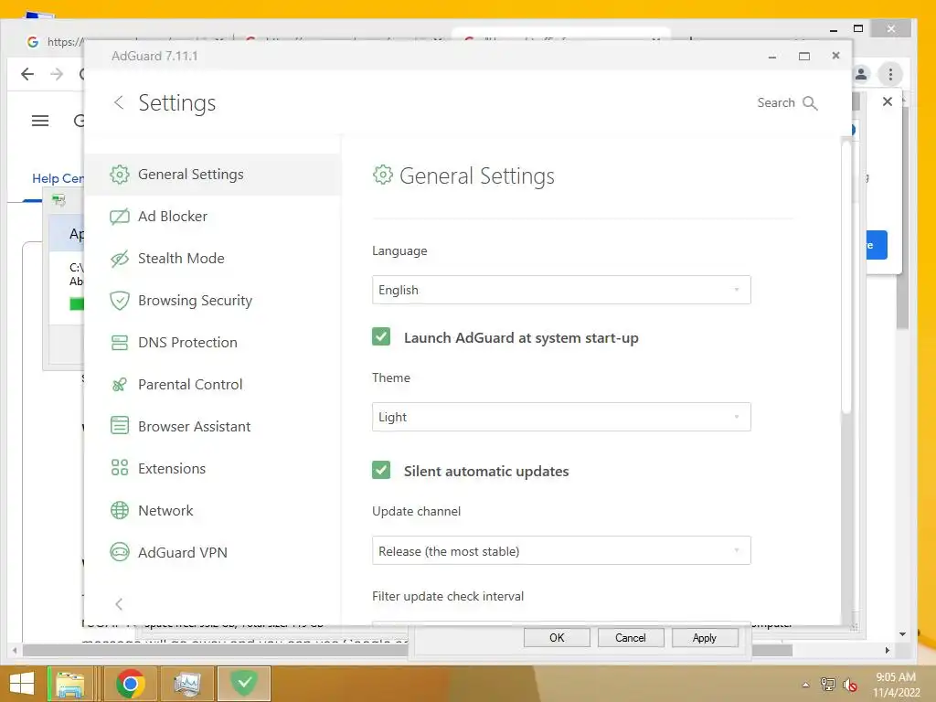Open Chrome's three-dot menu
The width and height of the screenshot is (936, 702).
click(890, 74)
